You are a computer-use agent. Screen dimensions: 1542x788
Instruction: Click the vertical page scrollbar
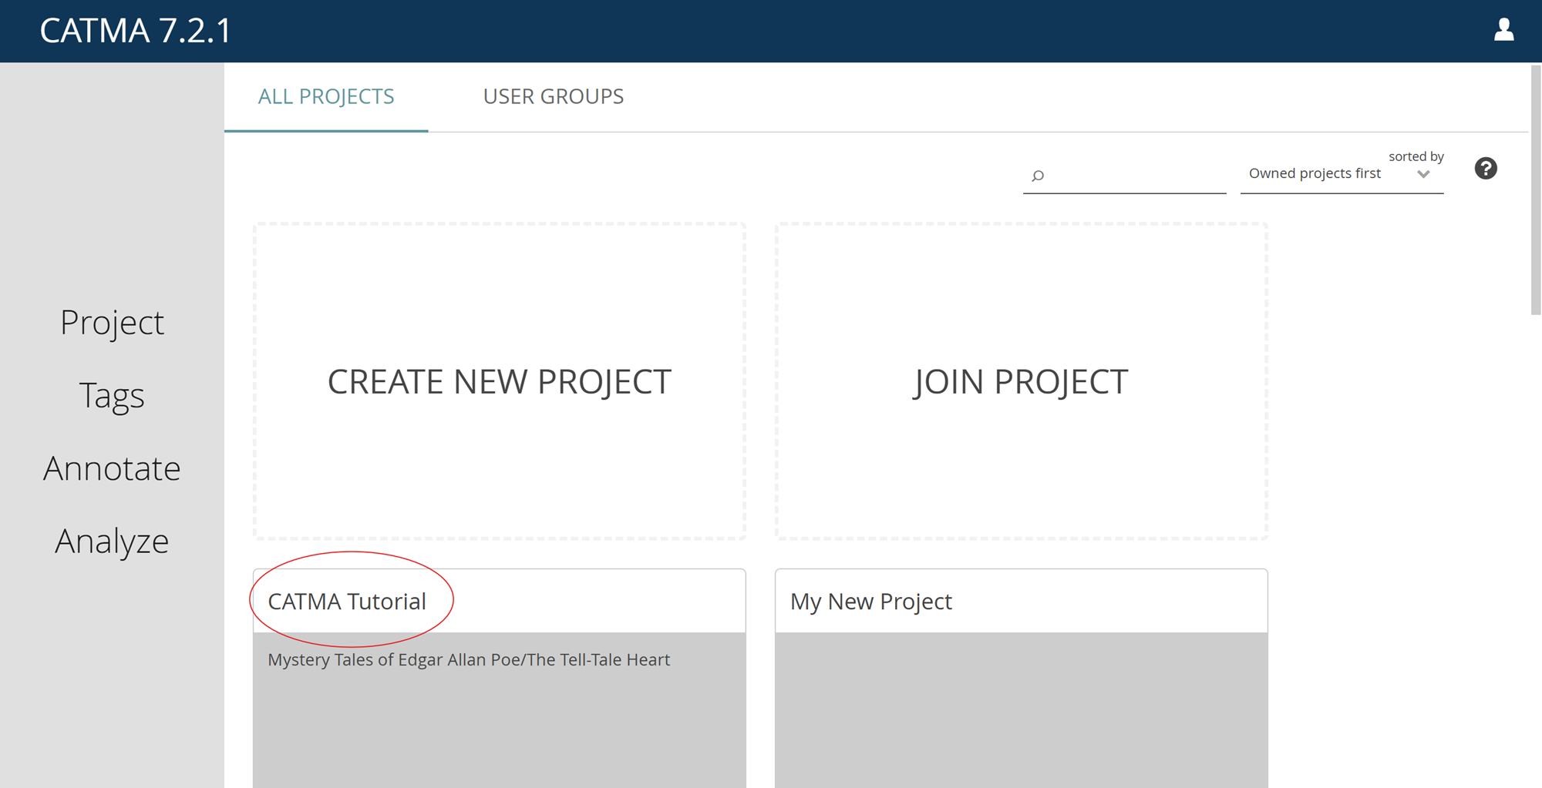click(1535, 190)
